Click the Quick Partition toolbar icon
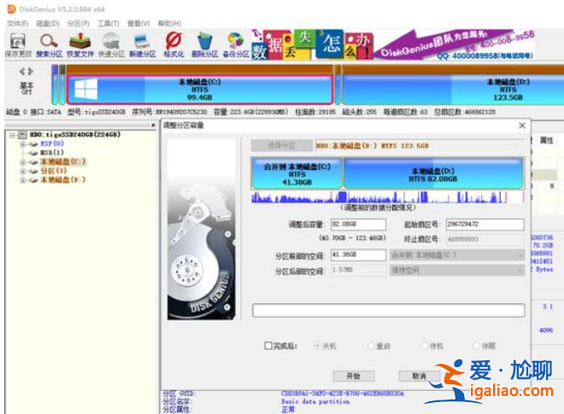 (x=111, y=45)
